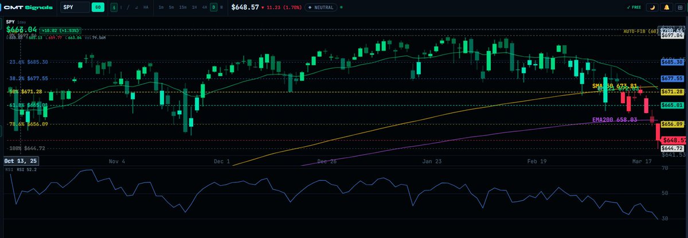Select the candlestick chart type icon
This screenshot has width=688, height=238.
(114, 7)
